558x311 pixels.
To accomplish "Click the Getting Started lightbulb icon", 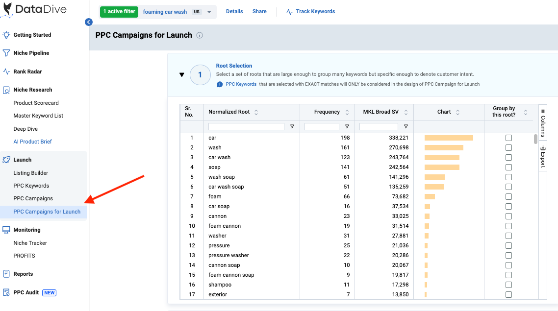I will (x=6, y=35).
